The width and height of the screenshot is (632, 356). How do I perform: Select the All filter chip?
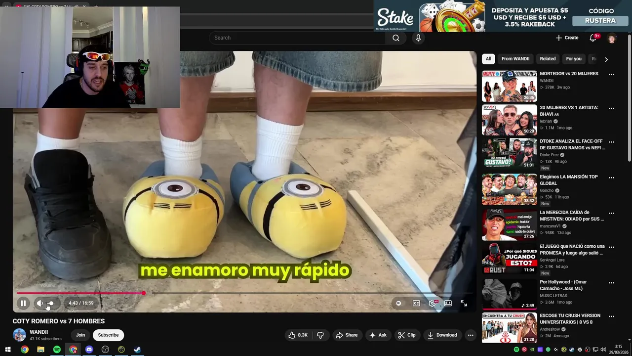point(488,59)
